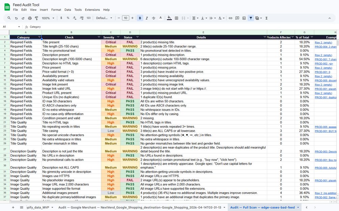Insert a link
The image size is (339, 211).
pos(230,18)
